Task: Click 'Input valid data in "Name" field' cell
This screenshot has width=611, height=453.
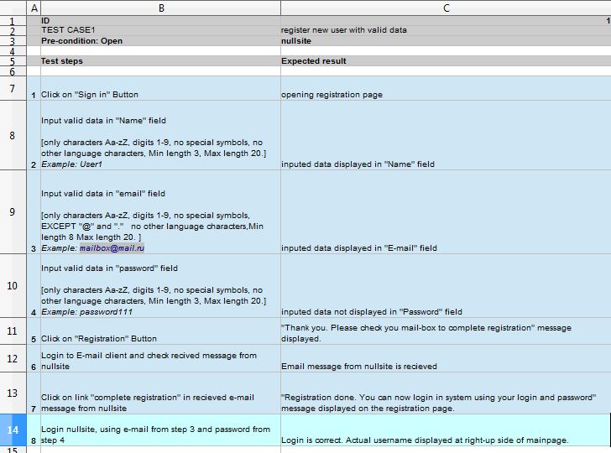Action: tap(160, 135)
